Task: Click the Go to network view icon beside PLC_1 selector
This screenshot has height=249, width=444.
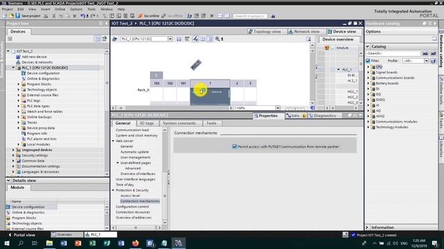Action: click(x=114, y=39)
